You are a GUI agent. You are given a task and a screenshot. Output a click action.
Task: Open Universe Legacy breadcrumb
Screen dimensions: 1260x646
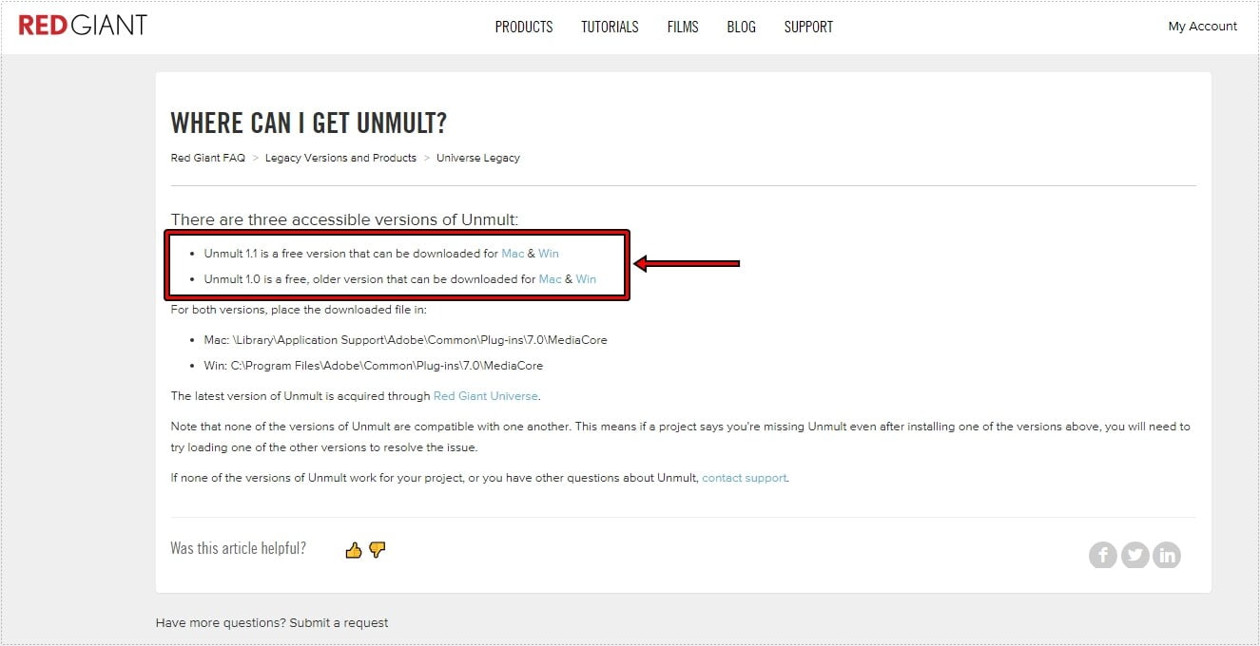478,158
